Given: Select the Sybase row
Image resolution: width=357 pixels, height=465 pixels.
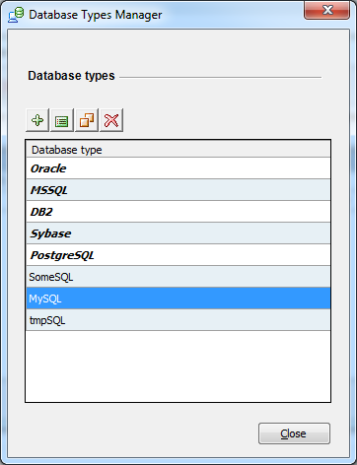Looking at the screenshot, I should pos(178,233).
